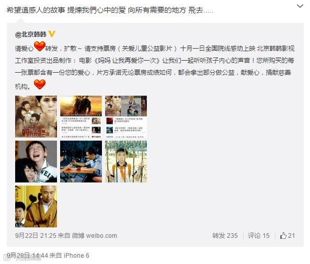Image resolution: width=310 pixels, height=264 pixels.
Task: Click the @北京韩韩 username link
Action: [x=31, y=35]
